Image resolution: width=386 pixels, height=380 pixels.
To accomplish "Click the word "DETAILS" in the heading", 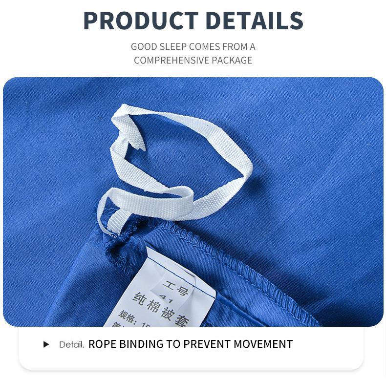I will coord(254,21).
